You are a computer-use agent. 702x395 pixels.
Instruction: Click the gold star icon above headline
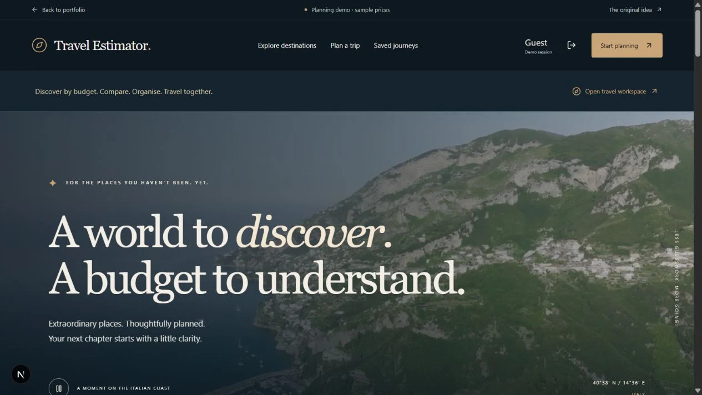pos(53,183)
